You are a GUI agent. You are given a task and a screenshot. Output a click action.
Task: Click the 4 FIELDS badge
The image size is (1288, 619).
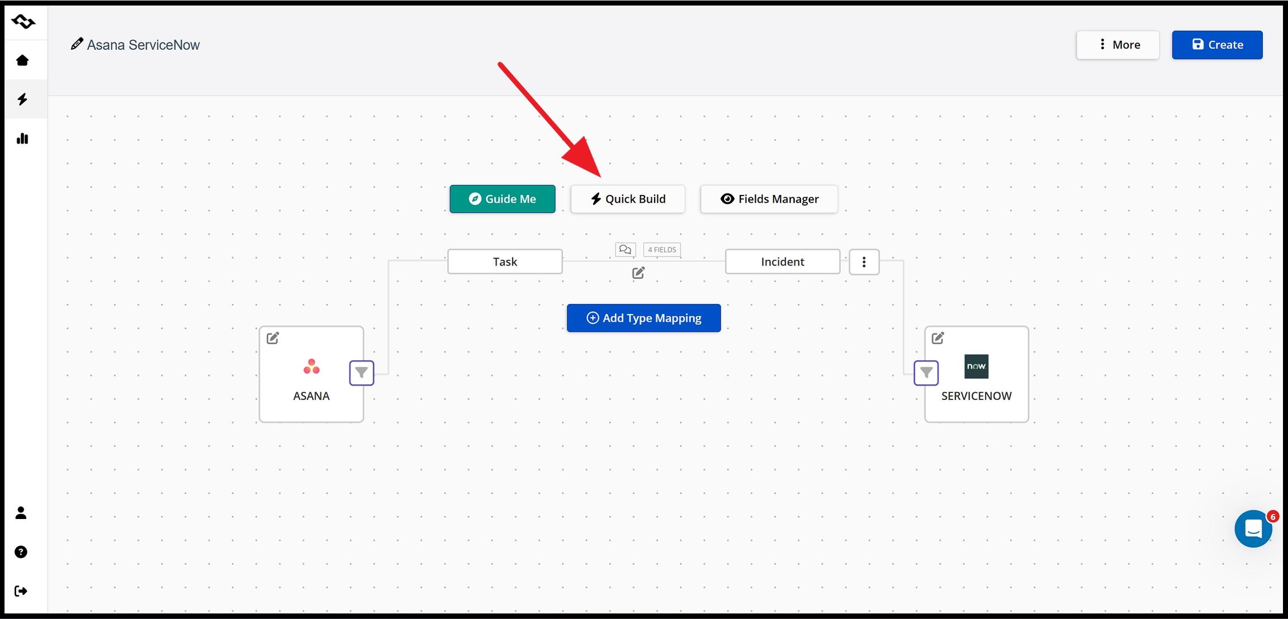(662, 250)
